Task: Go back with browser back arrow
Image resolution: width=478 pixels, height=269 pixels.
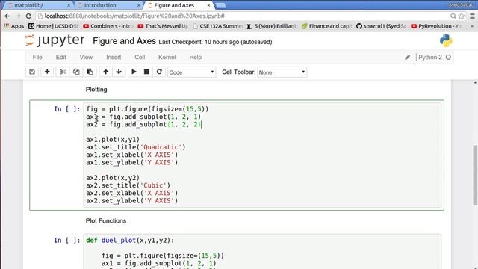Action: (7, 16)
